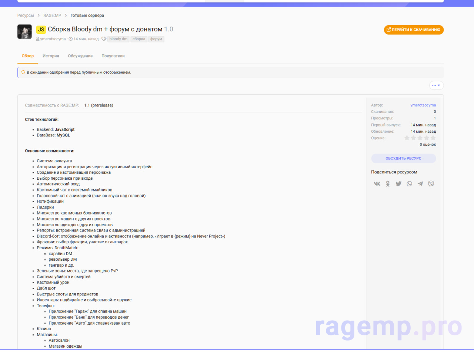
Task: Click the author avatar thumbnail
Action: tap(24, 32)
